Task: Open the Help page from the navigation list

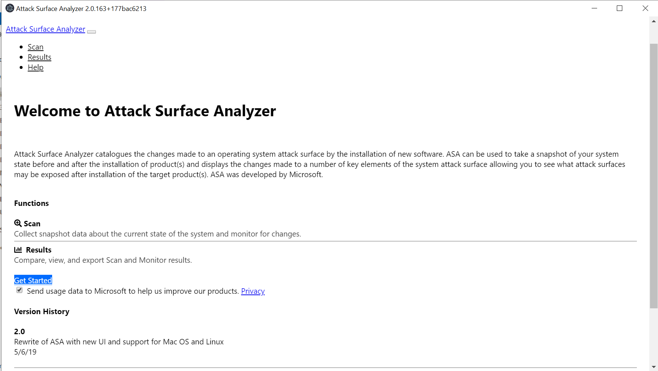Action: (35, 67)
